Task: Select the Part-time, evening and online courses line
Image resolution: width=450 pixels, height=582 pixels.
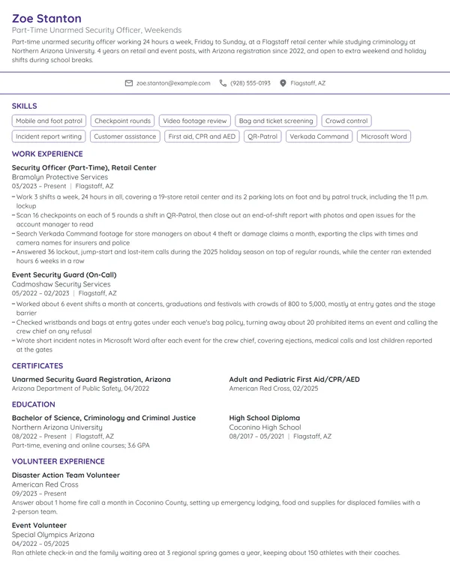Action: [81, 445]
